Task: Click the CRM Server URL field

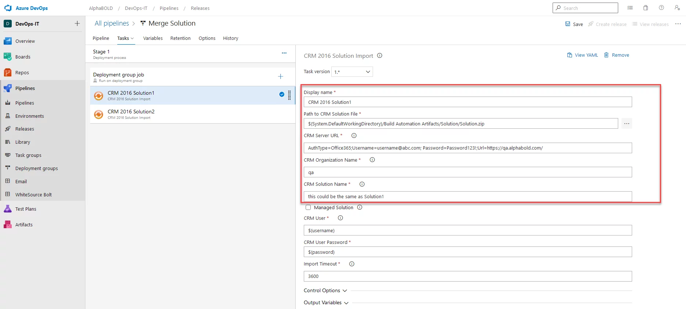Action: click(468, 148)
